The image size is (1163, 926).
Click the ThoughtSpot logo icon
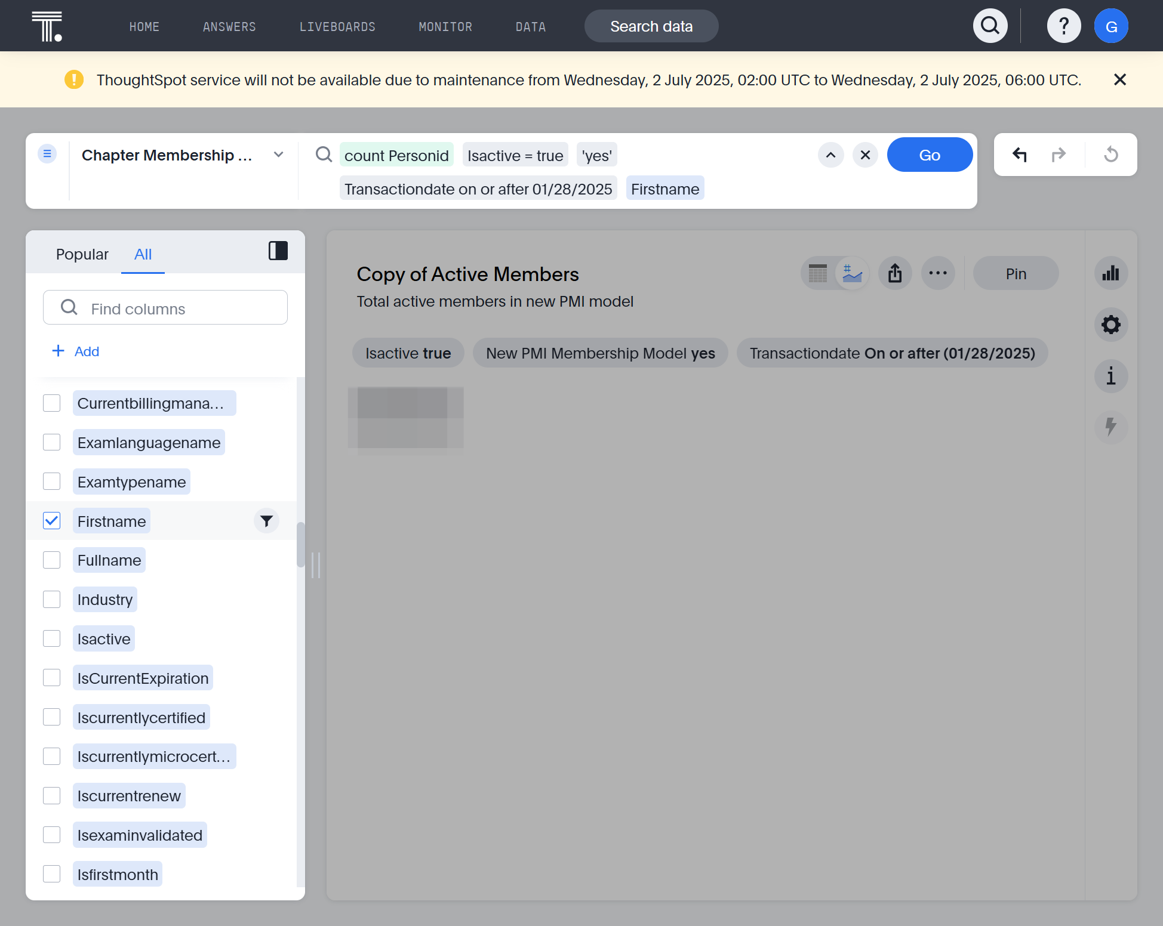pyautogui.click(x=47, y=26)
